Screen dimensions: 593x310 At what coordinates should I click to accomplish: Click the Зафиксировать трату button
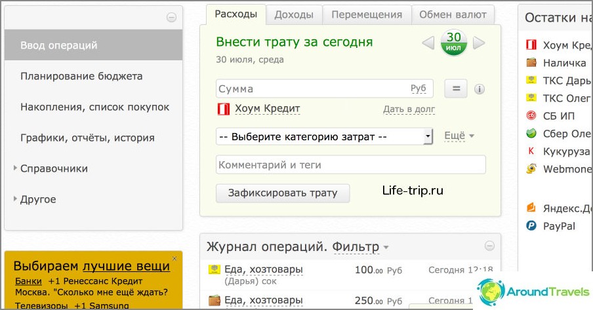pyautogui.click(x=283, y=193)
